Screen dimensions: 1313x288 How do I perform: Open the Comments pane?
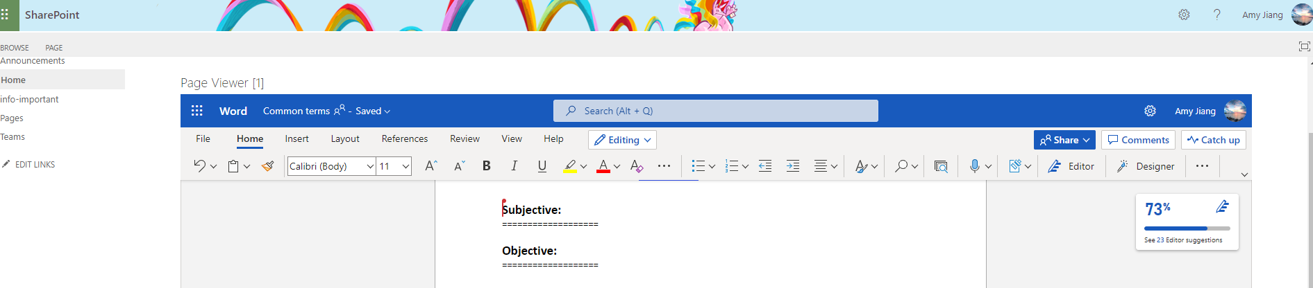click(x=1138, y=140)
